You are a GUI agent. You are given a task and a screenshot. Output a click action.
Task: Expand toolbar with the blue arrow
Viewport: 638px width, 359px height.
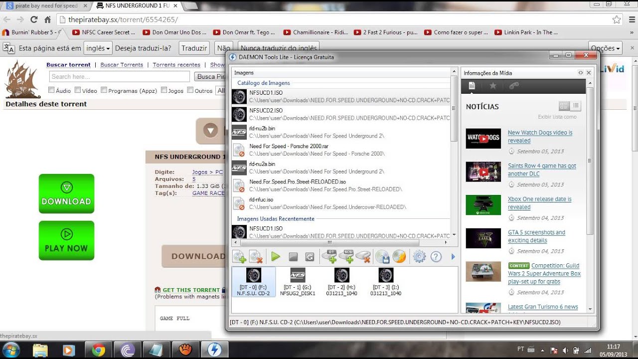click(x=453, y=257)
